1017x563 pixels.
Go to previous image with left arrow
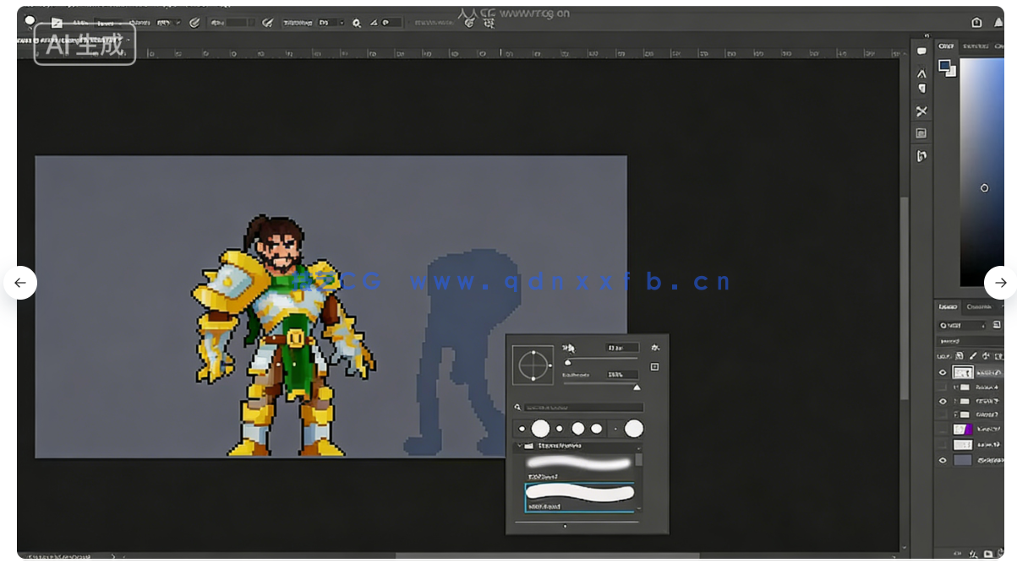tap(20, 283)
